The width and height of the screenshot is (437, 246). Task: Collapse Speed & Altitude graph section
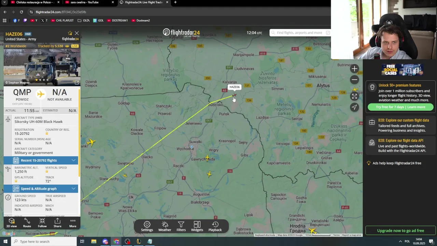click(41, 189)
